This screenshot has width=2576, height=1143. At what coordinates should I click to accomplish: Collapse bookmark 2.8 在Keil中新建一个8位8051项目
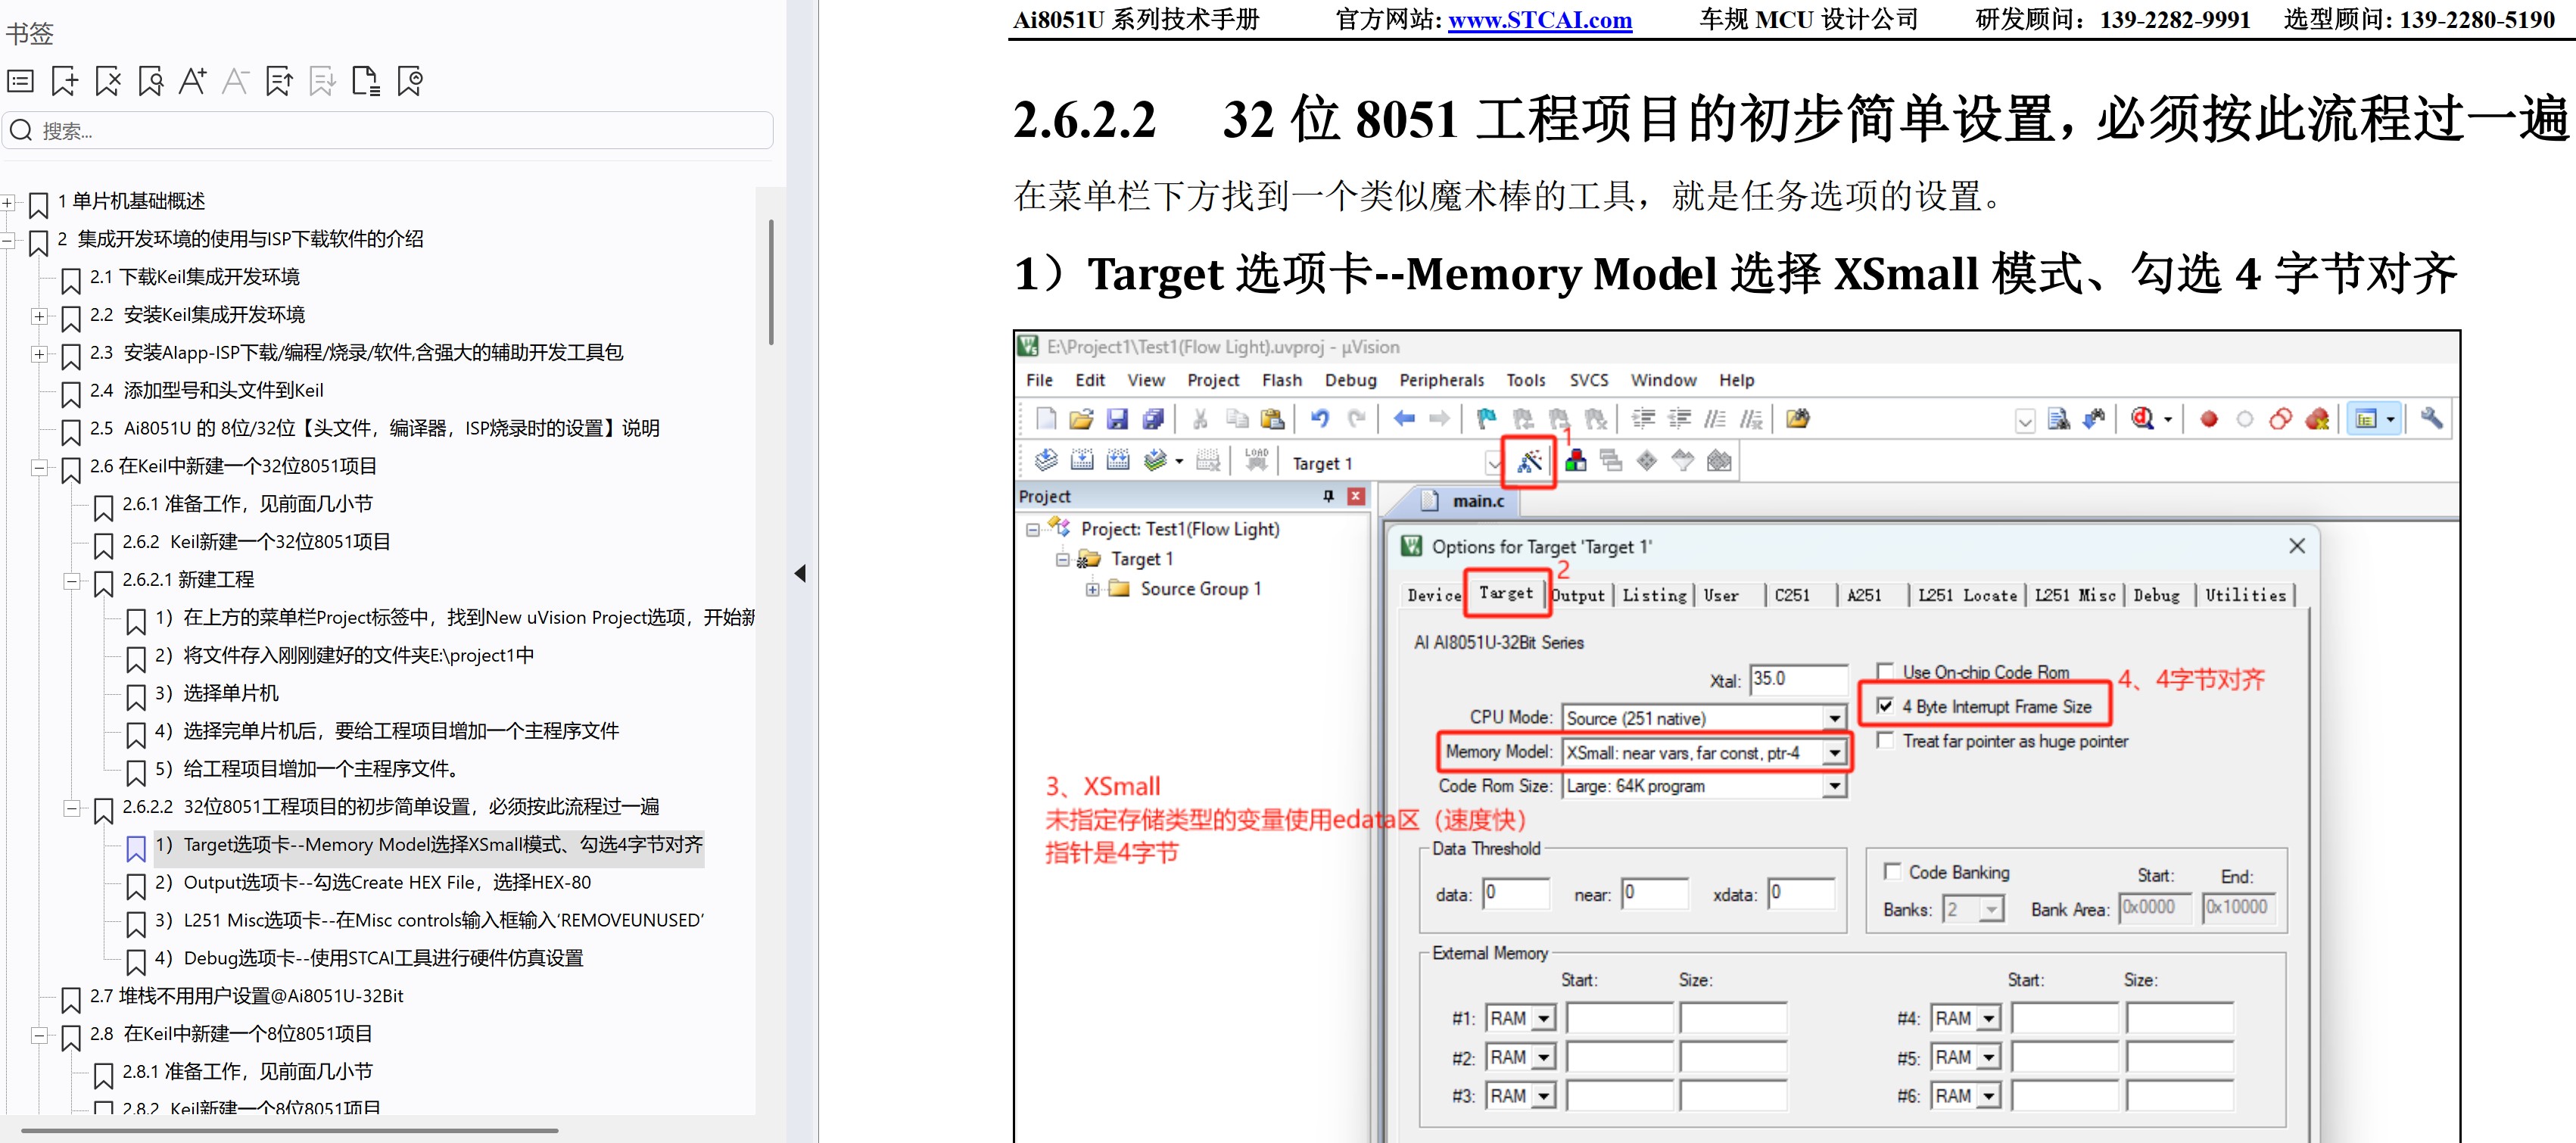pos(39,1035)
